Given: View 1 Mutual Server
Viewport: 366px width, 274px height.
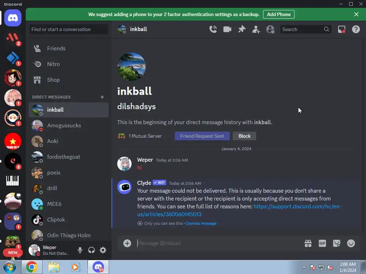Looking at the screenshot, I should coord(140,136).
